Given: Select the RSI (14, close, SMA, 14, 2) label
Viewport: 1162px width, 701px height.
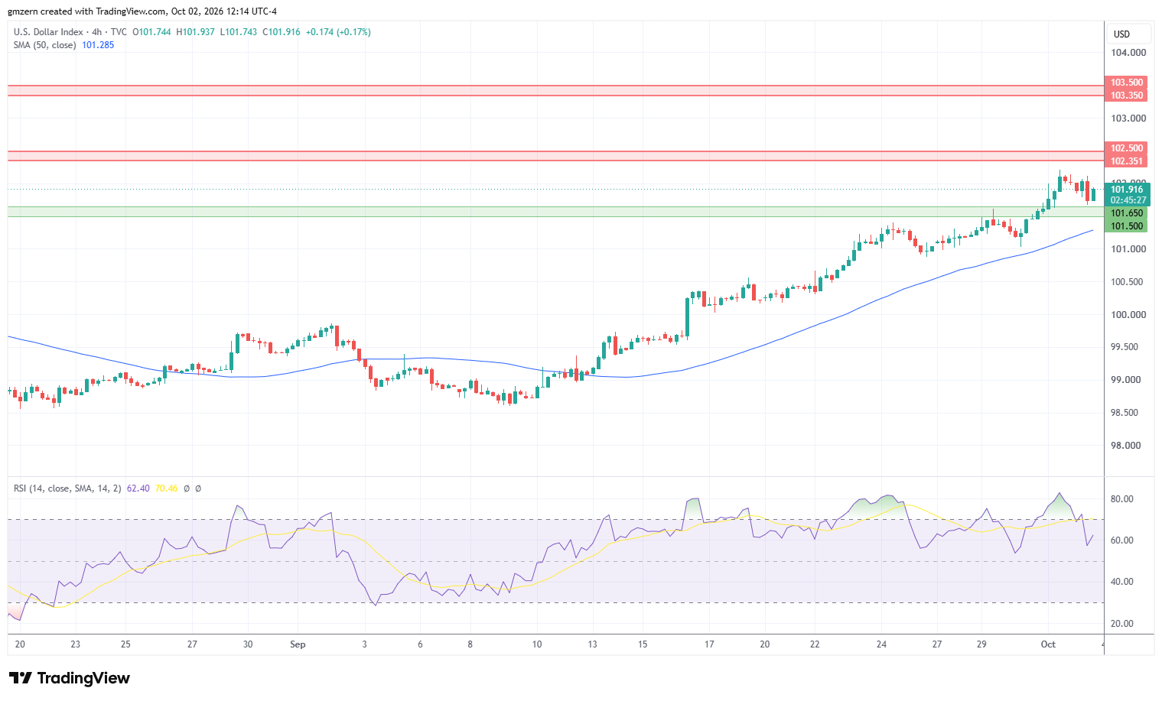Looking at the screenshot, I should point(67,488).
